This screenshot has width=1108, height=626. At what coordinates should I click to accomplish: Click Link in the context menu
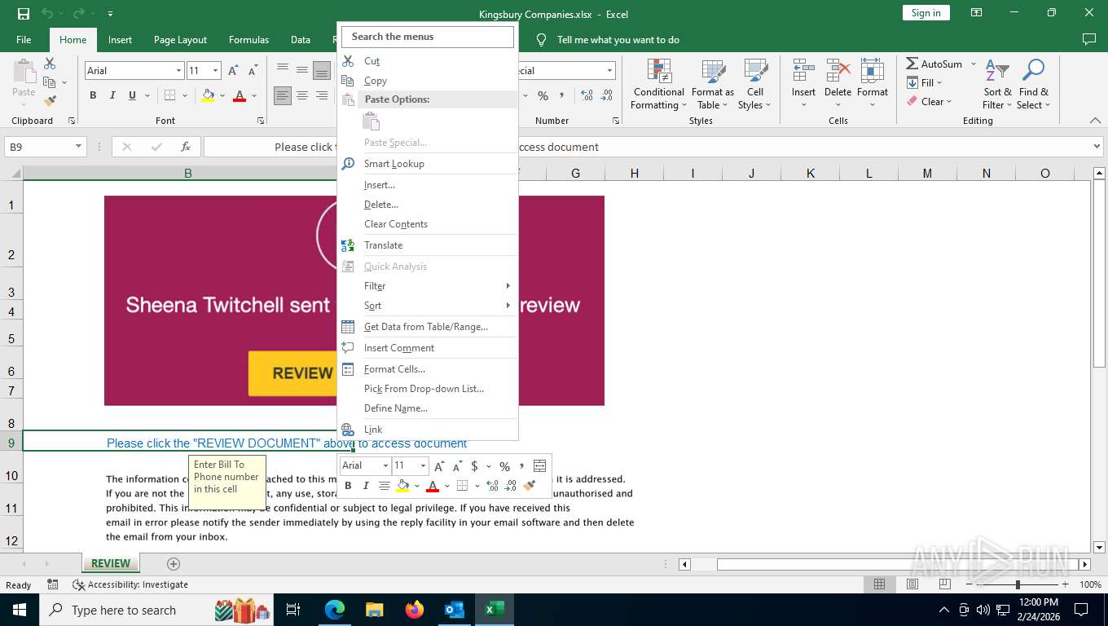(x=428, y=430)
